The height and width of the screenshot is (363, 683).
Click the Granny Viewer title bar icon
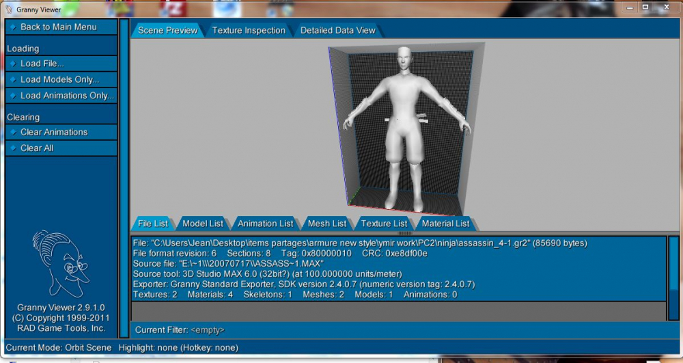(9, 9)
